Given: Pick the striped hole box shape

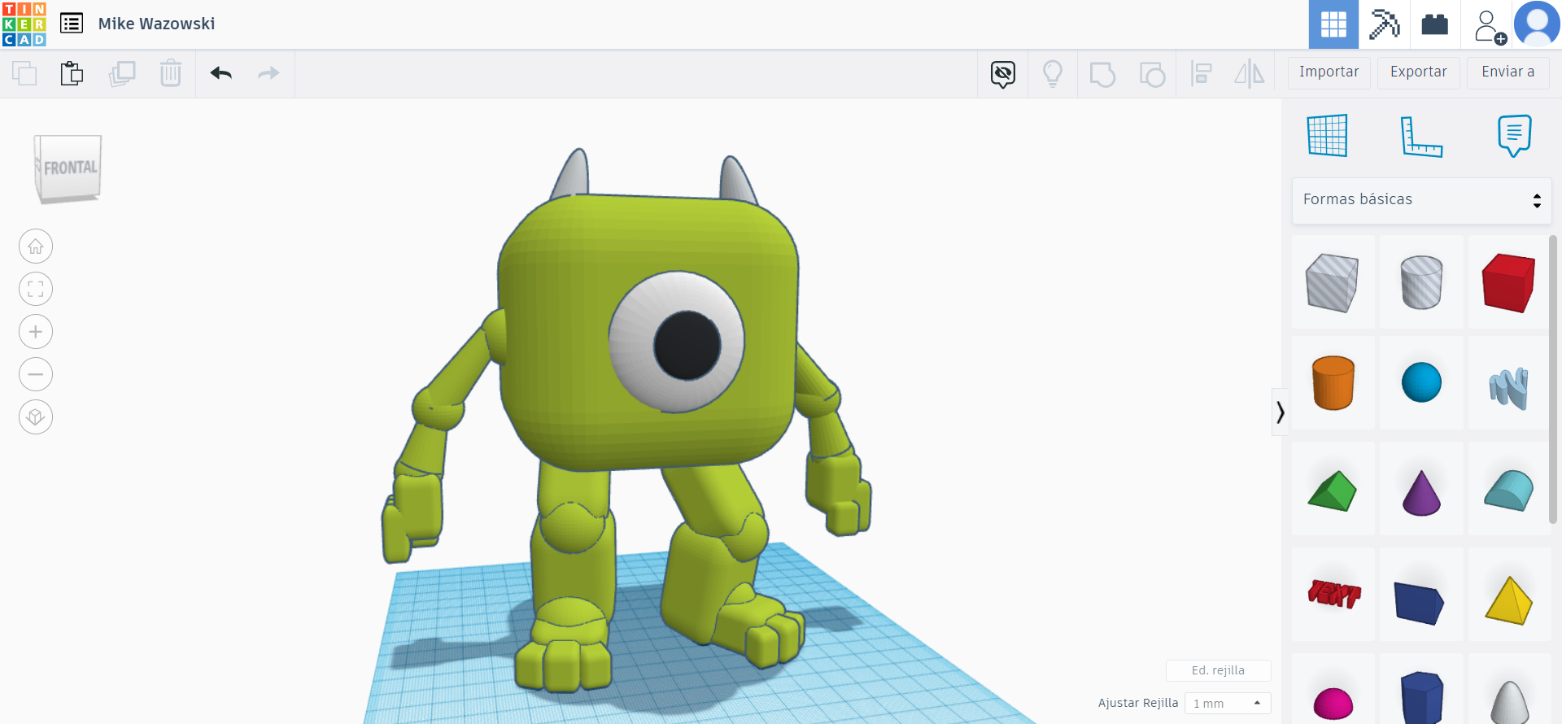Looking at the screenshot, I should point(1333,282).
